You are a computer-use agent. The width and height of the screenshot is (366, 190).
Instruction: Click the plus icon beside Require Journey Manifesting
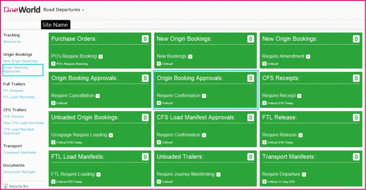point(218,174)
